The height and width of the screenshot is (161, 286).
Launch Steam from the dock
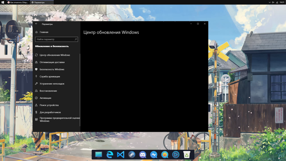click(132, 155)
